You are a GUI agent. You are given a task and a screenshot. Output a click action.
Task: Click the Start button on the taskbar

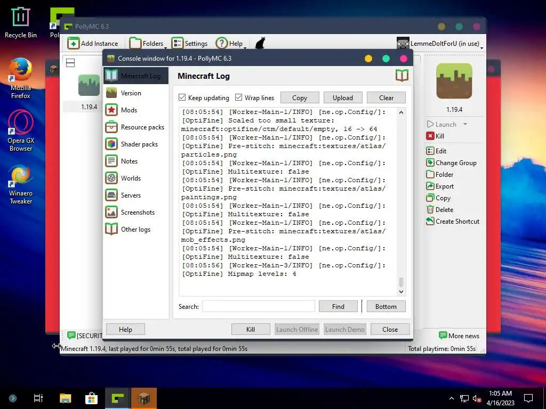click(13, 398)
